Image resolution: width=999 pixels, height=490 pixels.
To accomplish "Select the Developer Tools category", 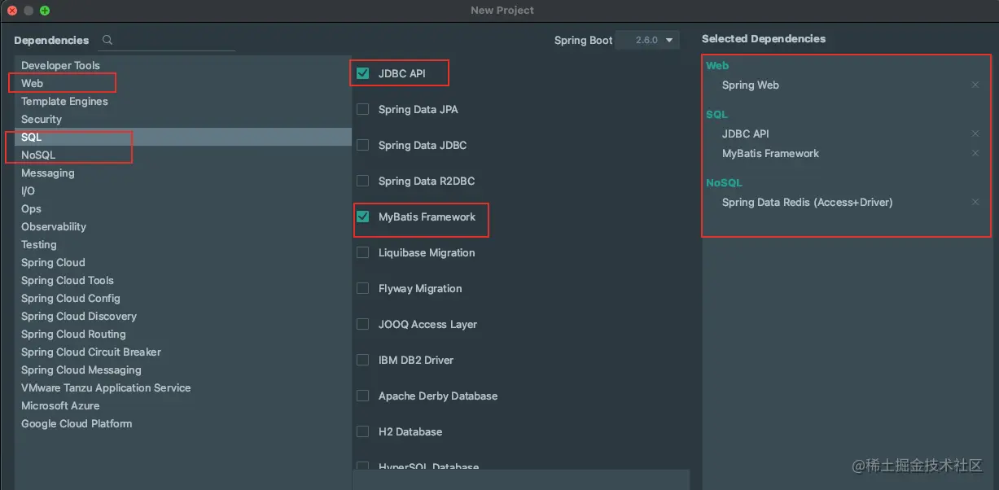I will pos(183,65).
